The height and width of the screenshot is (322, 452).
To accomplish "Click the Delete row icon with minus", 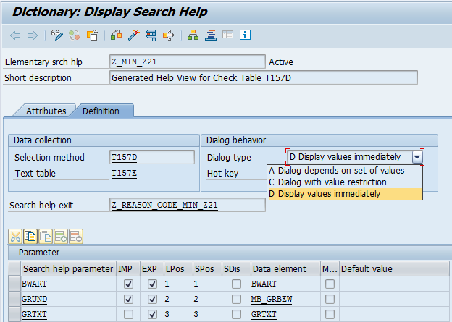I will (76, 237).
